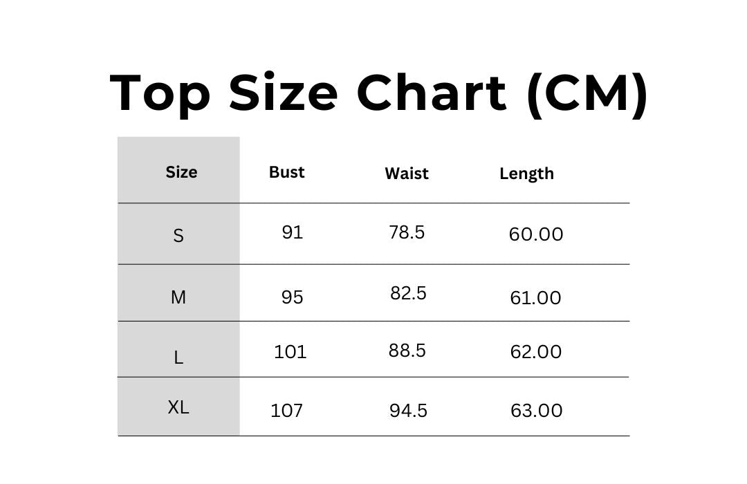Click the Top Size Chart (CM) title
The width and height of the screenshot is (747, 484).
click(x=379, y=93)
